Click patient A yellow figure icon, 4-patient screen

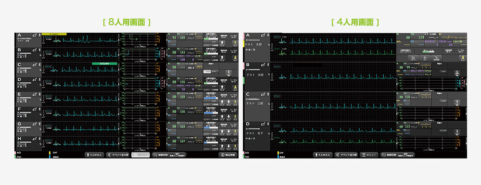[x=463, y=58]
